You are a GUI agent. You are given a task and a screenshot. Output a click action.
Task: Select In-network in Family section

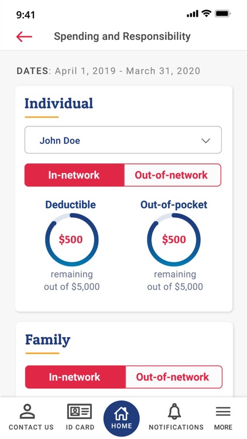[x=76, y=377]
